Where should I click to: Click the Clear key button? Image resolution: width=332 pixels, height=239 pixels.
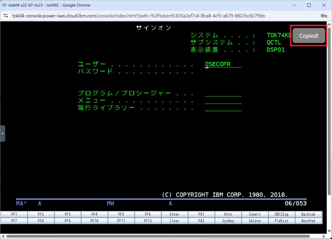click(175, 221)
